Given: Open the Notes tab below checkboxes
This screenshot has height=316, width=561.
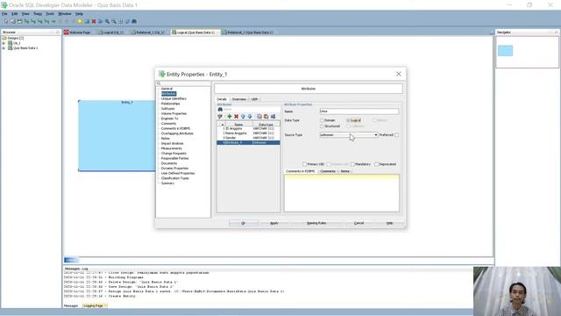Looking at the screenshot, I should point(344,171).
